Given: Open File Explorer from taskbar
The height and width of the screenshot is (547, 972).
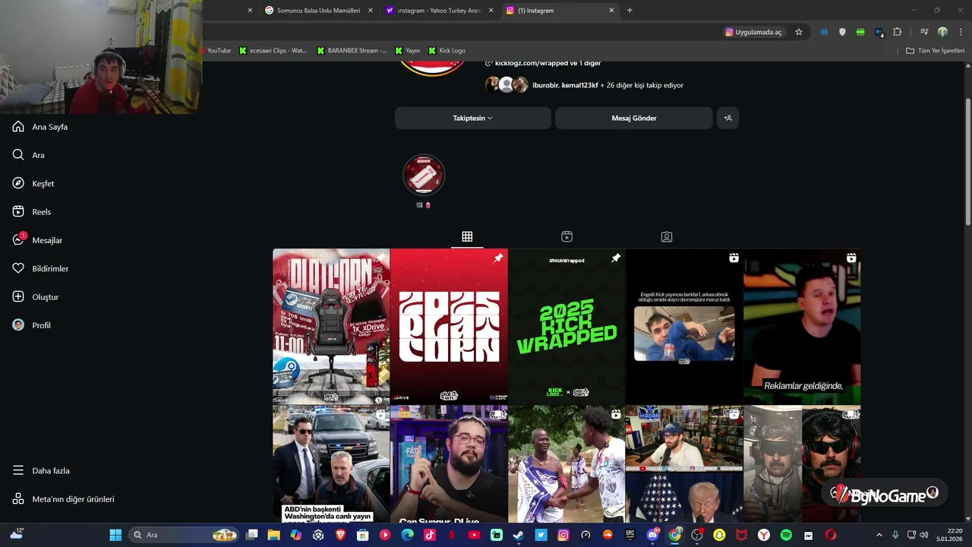Looking at the screenshot, I should [274, 535].
